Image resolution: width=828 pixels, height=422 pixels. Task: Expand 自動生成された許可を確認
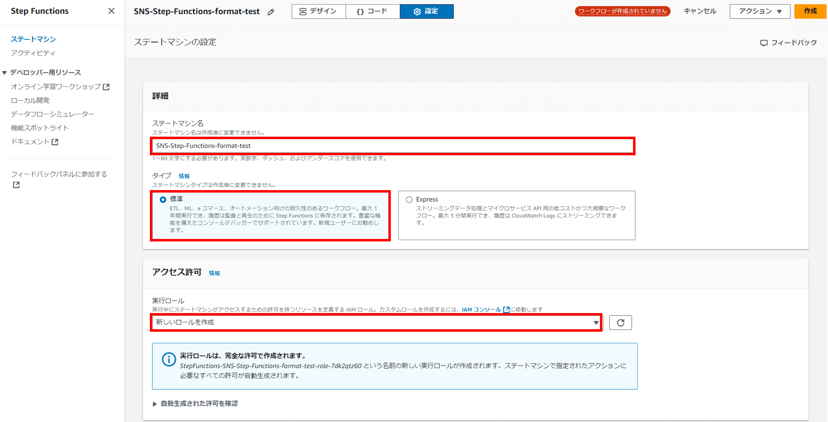(195, 403)
